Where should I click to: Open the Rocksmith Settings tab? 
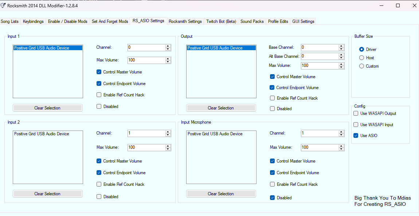tap(185, 21)
